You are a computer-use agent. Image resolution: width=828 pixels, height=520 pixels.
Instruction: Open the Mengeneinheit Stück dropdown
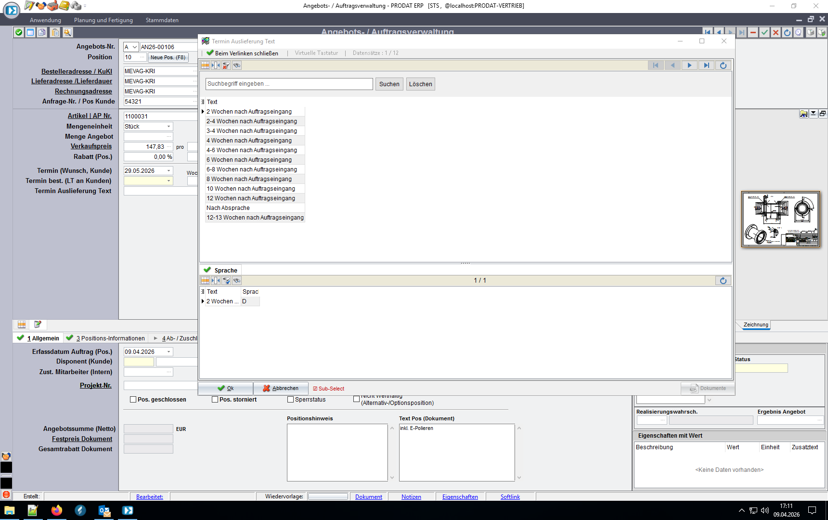[x=168, y=127]
